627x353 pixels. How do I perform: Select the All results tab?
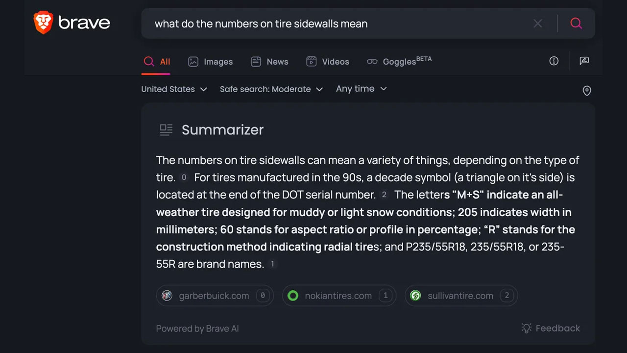click(x=156, y=62)
